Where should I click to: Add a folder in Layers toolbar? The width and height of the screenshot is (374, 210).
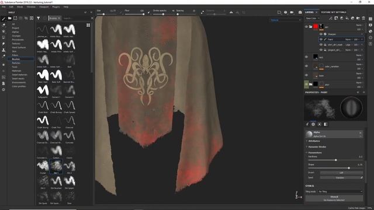[x=358, y=18]
